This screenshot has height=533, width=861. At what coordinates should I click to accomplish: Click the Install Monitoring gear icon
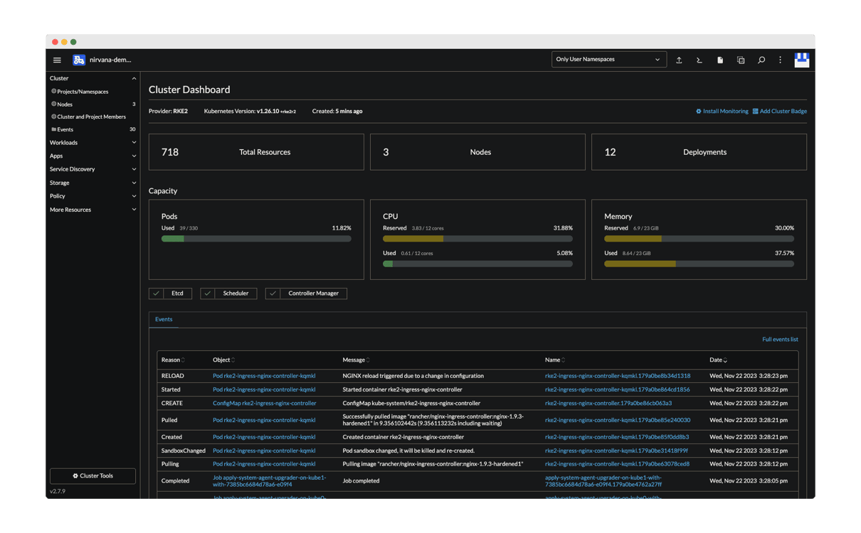pos(699,112)
